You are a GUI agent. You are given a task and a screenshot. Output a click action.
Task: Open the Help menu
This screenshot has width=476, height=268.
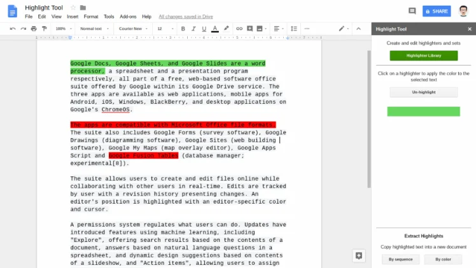pyautogui.click(x=146, y=17)
